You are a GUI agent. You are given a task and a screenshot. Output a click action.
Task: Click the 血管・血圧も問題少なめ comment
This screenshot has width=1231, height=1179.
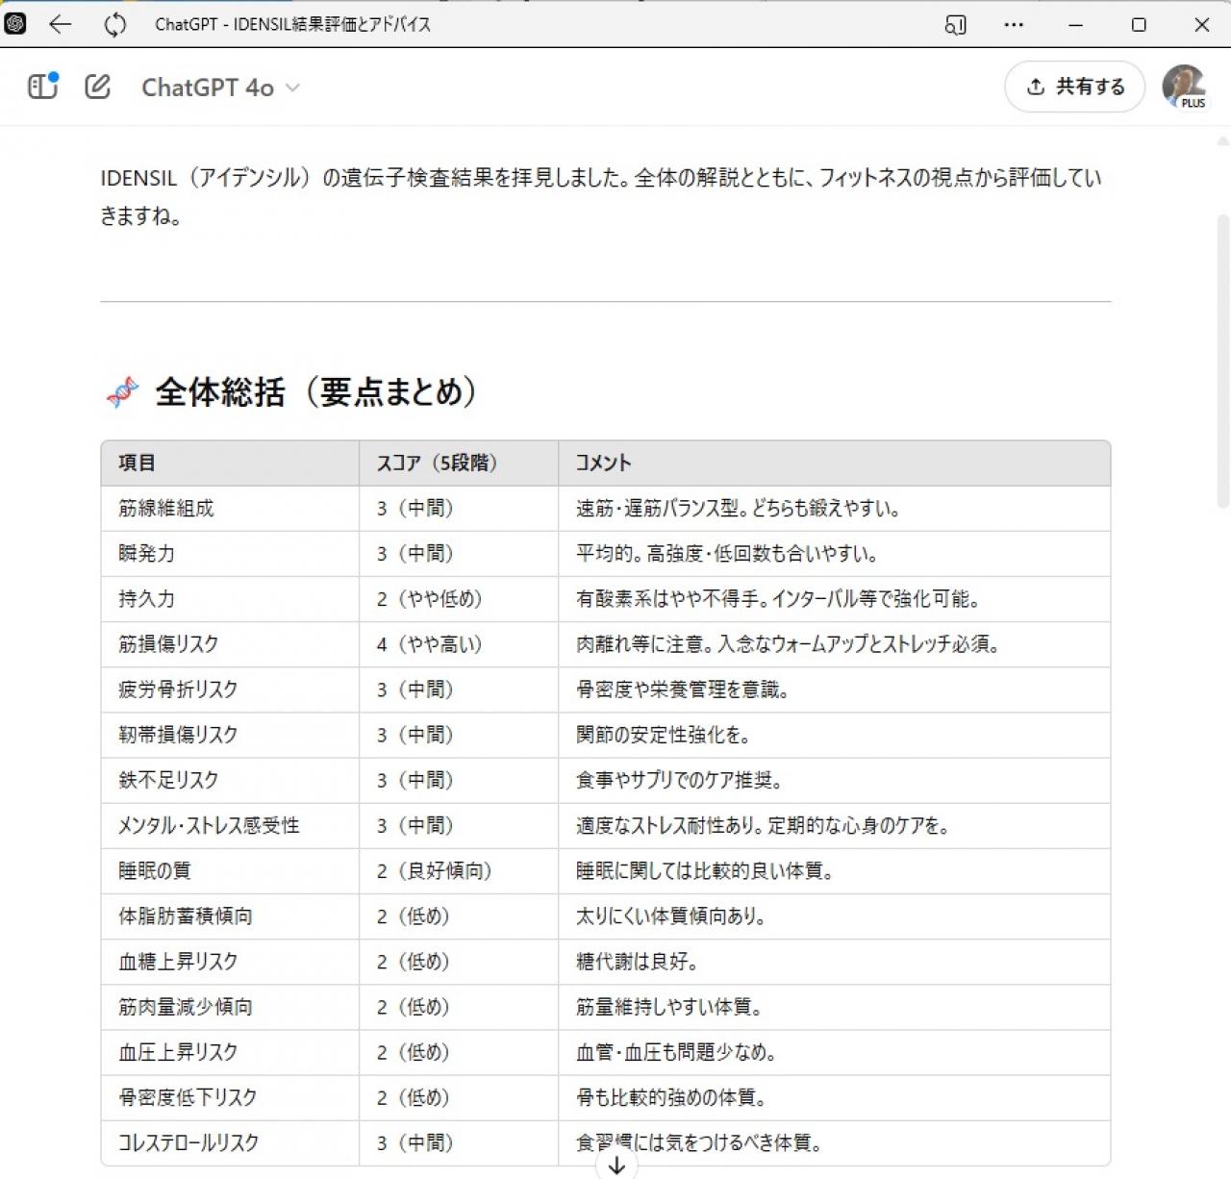pos(677,1051)
